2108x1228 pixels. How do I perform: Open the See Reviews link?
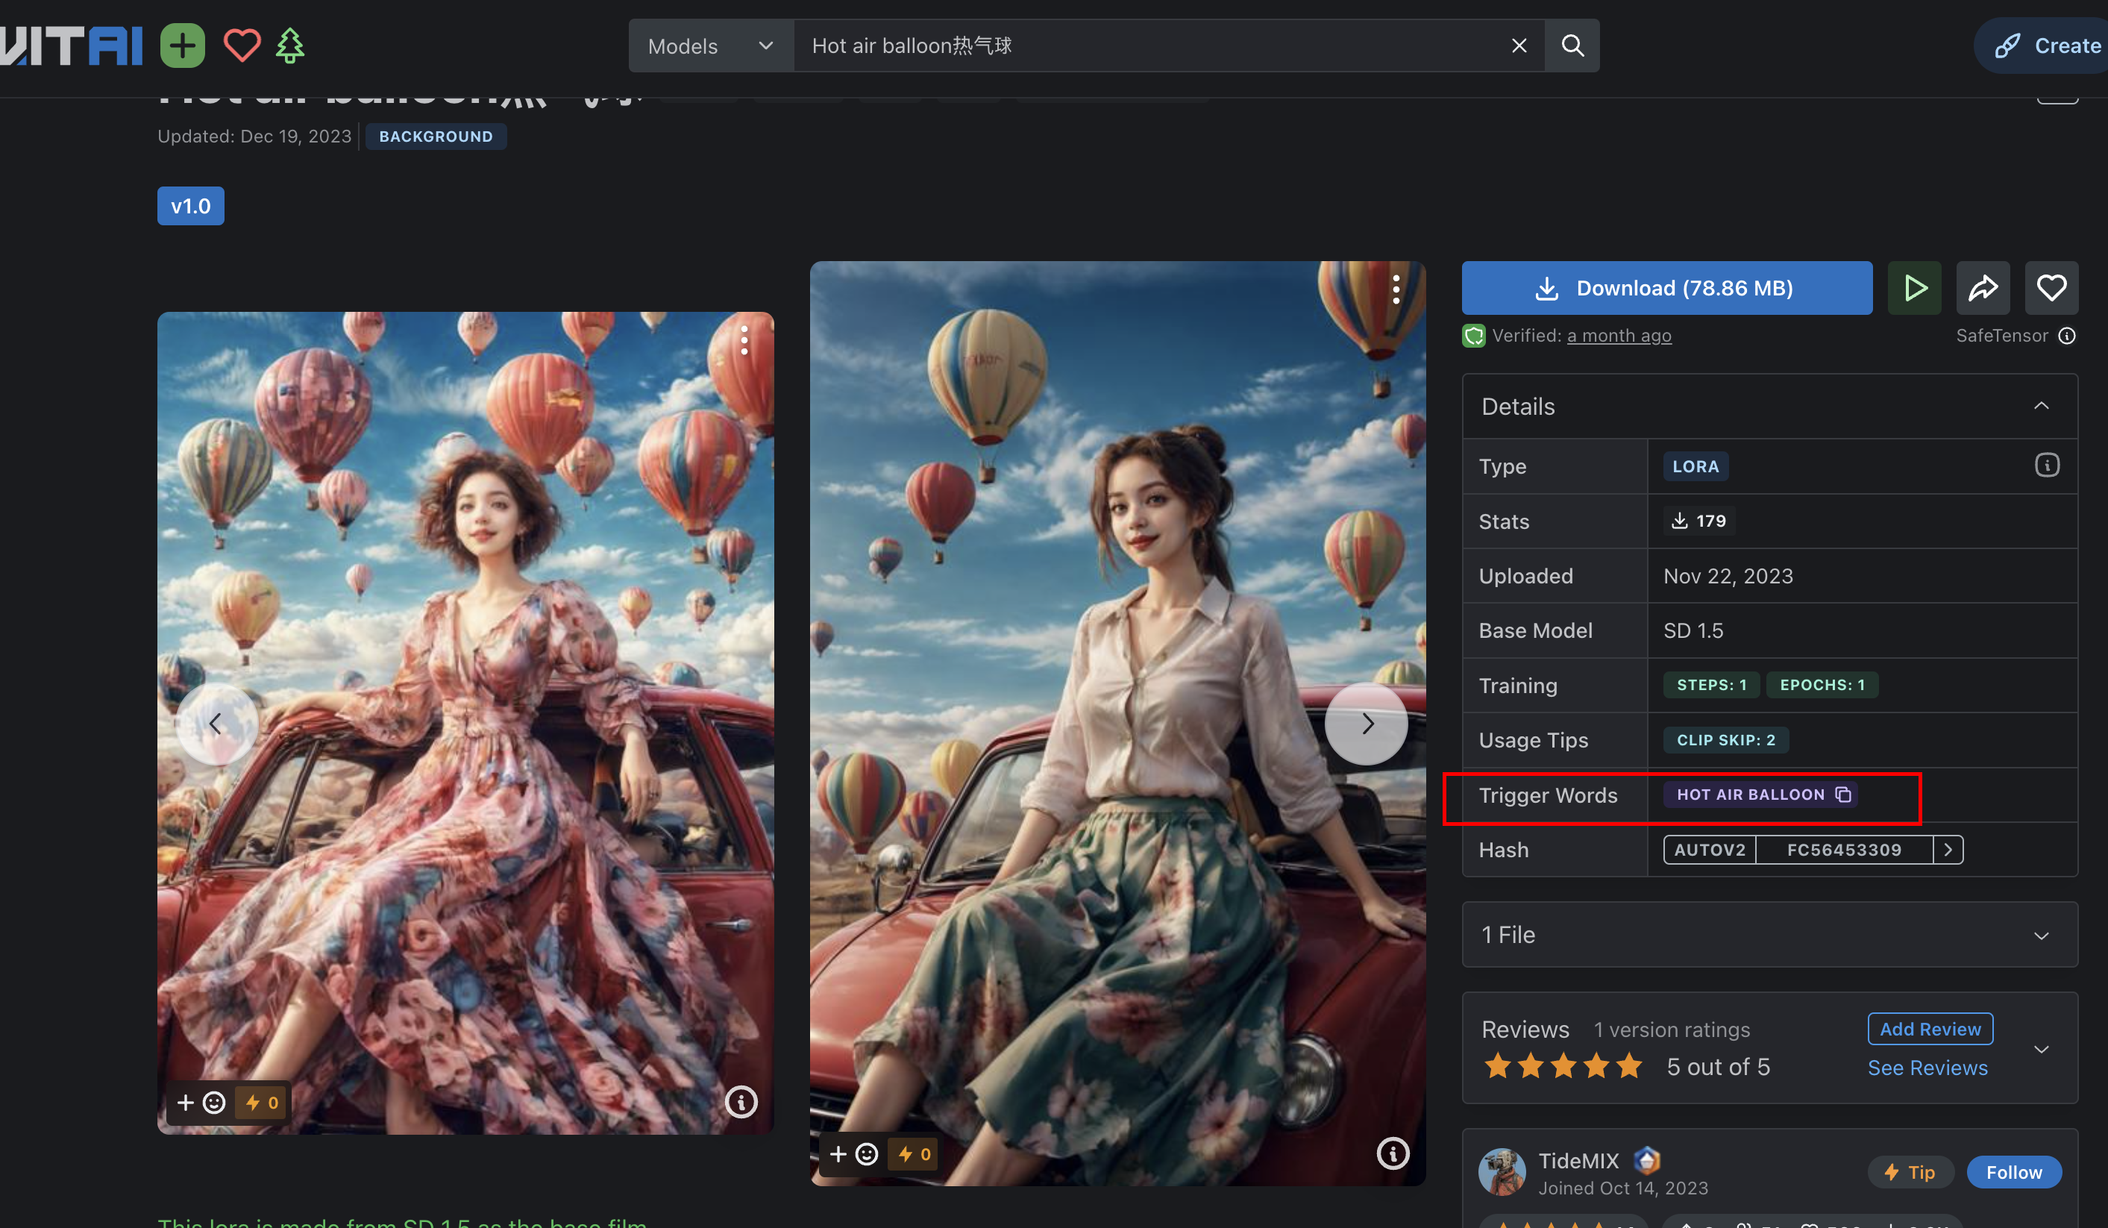(1927, 1068)
